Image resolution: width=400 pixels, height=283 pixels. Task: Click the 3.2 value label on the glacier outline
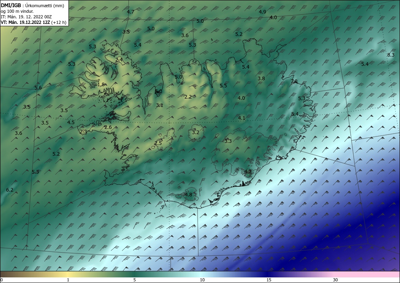point(196,133)
